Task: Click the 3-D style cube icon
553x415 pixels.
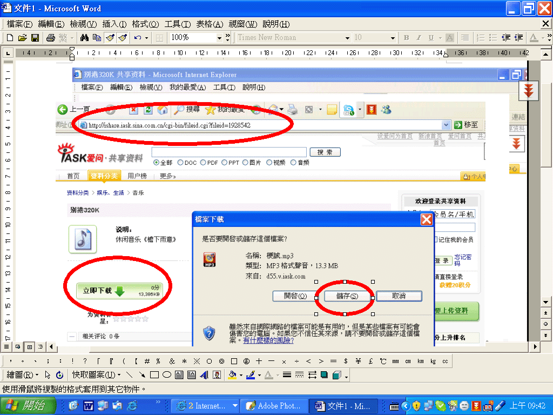Action: coord(337,375)
